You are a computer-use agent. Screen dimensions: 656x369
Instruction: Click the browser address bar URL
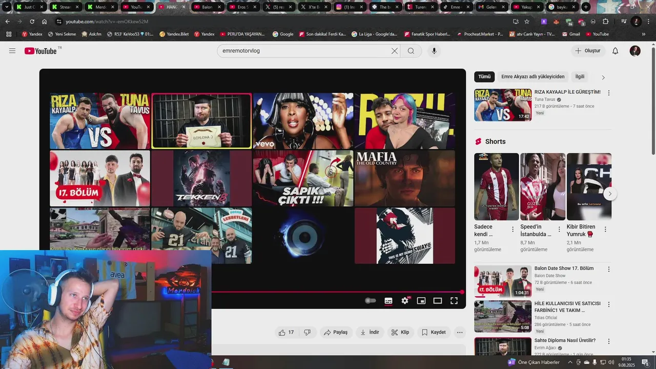click(x=107, y=22)
